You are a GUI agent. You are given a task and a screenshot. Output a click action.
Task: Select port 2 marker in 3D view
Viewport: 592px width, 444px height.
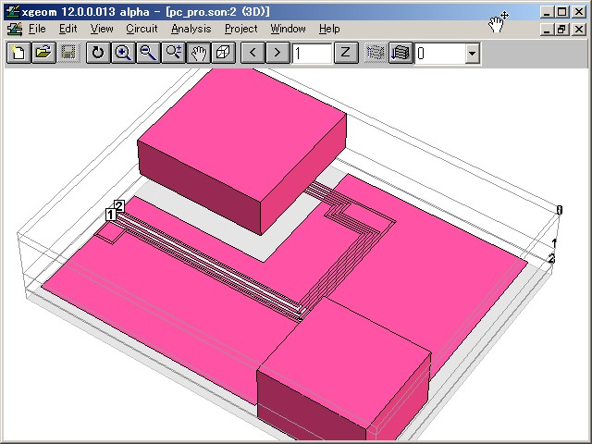tap(119, 206)
